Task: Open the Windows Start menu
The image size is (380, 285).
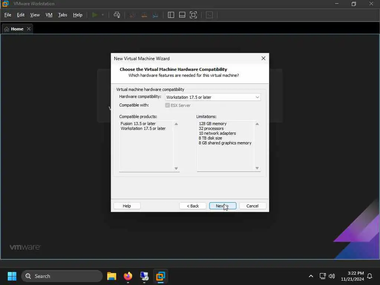Action: (12, 276)
